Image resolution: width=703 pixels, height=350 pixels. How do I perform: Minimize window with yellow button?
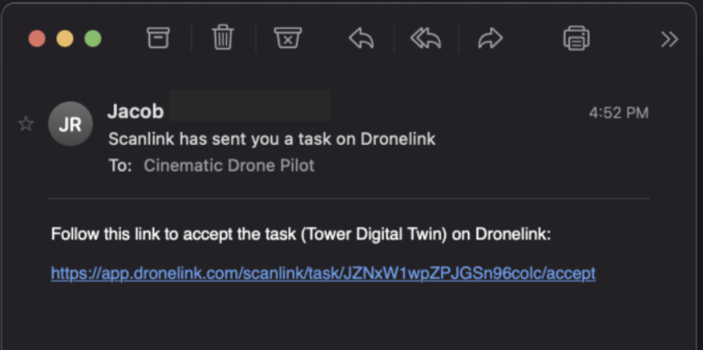click(65, 39)
